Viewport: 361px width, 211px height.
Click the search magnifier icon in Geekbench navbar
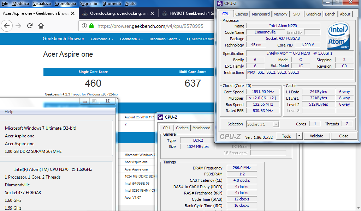(189, 39)
